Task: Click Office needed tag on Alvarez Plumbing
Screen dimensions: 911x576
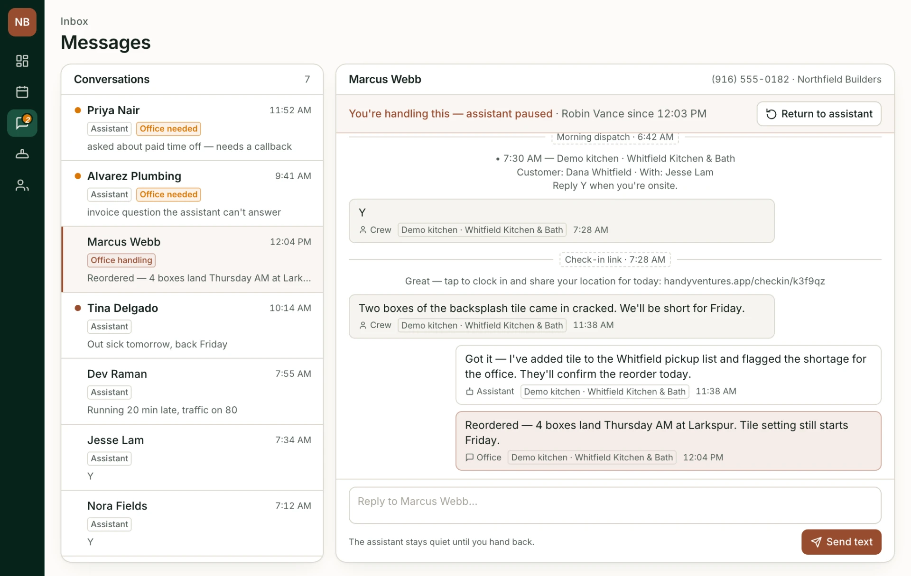Action: point(168,194)
